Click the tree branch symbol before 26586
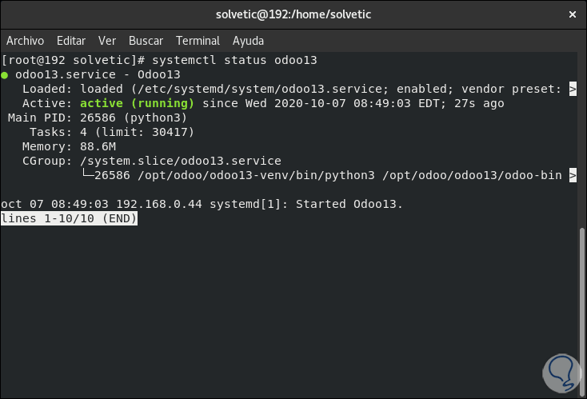 coord(87,175)
